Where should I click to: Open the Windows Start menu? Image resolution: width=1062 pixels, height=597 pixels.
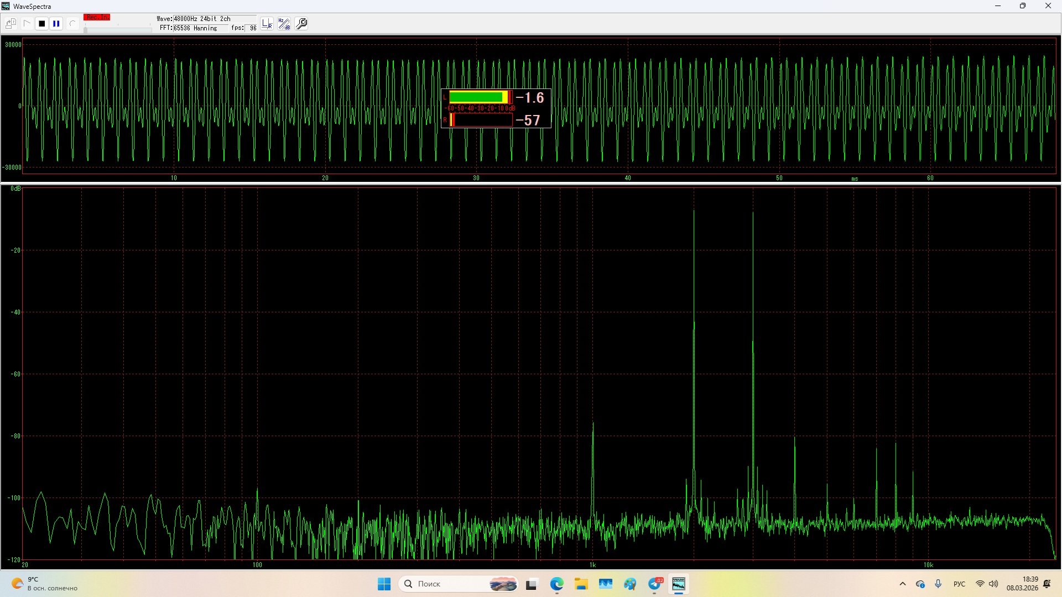pyautogui.click(x=384, y=584)
